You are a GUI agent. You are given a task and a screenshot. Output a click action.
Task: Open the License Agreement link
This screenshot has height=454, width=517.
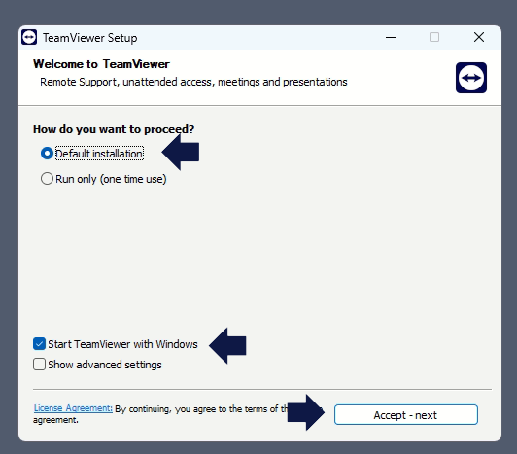(x=73, y=408)
